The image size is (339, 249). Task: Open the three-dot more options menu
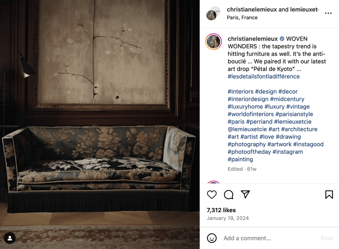pyautogui.click(x=328, y=13)
